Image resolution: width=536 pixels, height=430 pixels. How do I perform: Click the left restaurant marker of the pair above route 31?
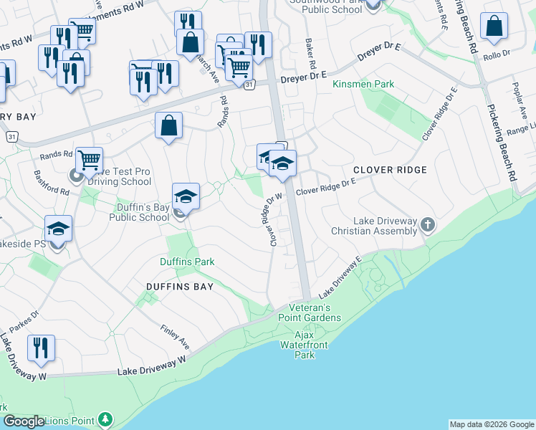point(143,84)
